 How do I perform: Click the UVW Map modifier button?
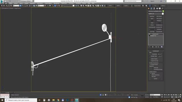[152, 31]
